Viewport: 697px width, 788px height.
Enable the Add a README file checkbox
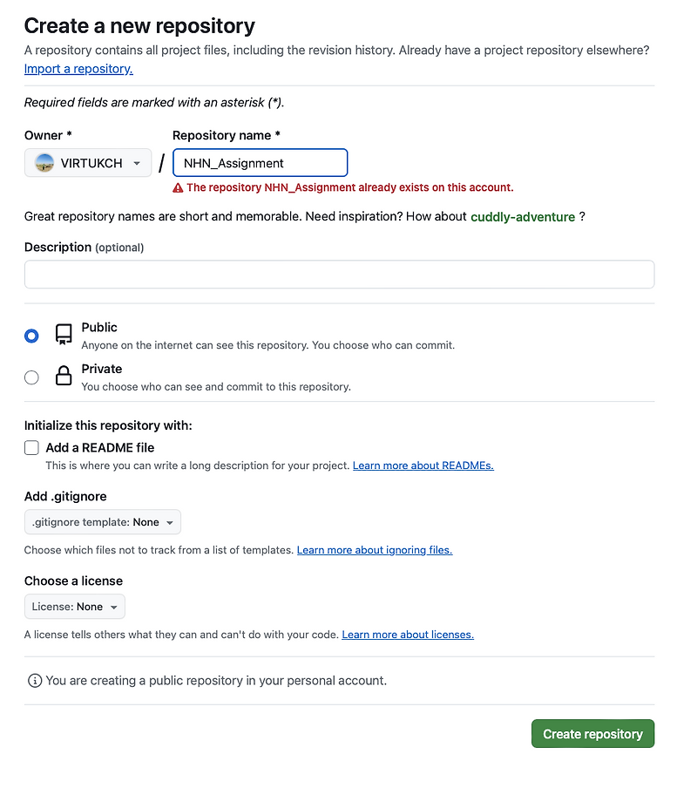coord(32,448)
